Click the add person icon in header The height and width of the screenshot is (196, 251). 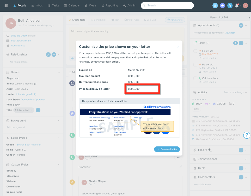pyautogui.click(x=230, y=5)
